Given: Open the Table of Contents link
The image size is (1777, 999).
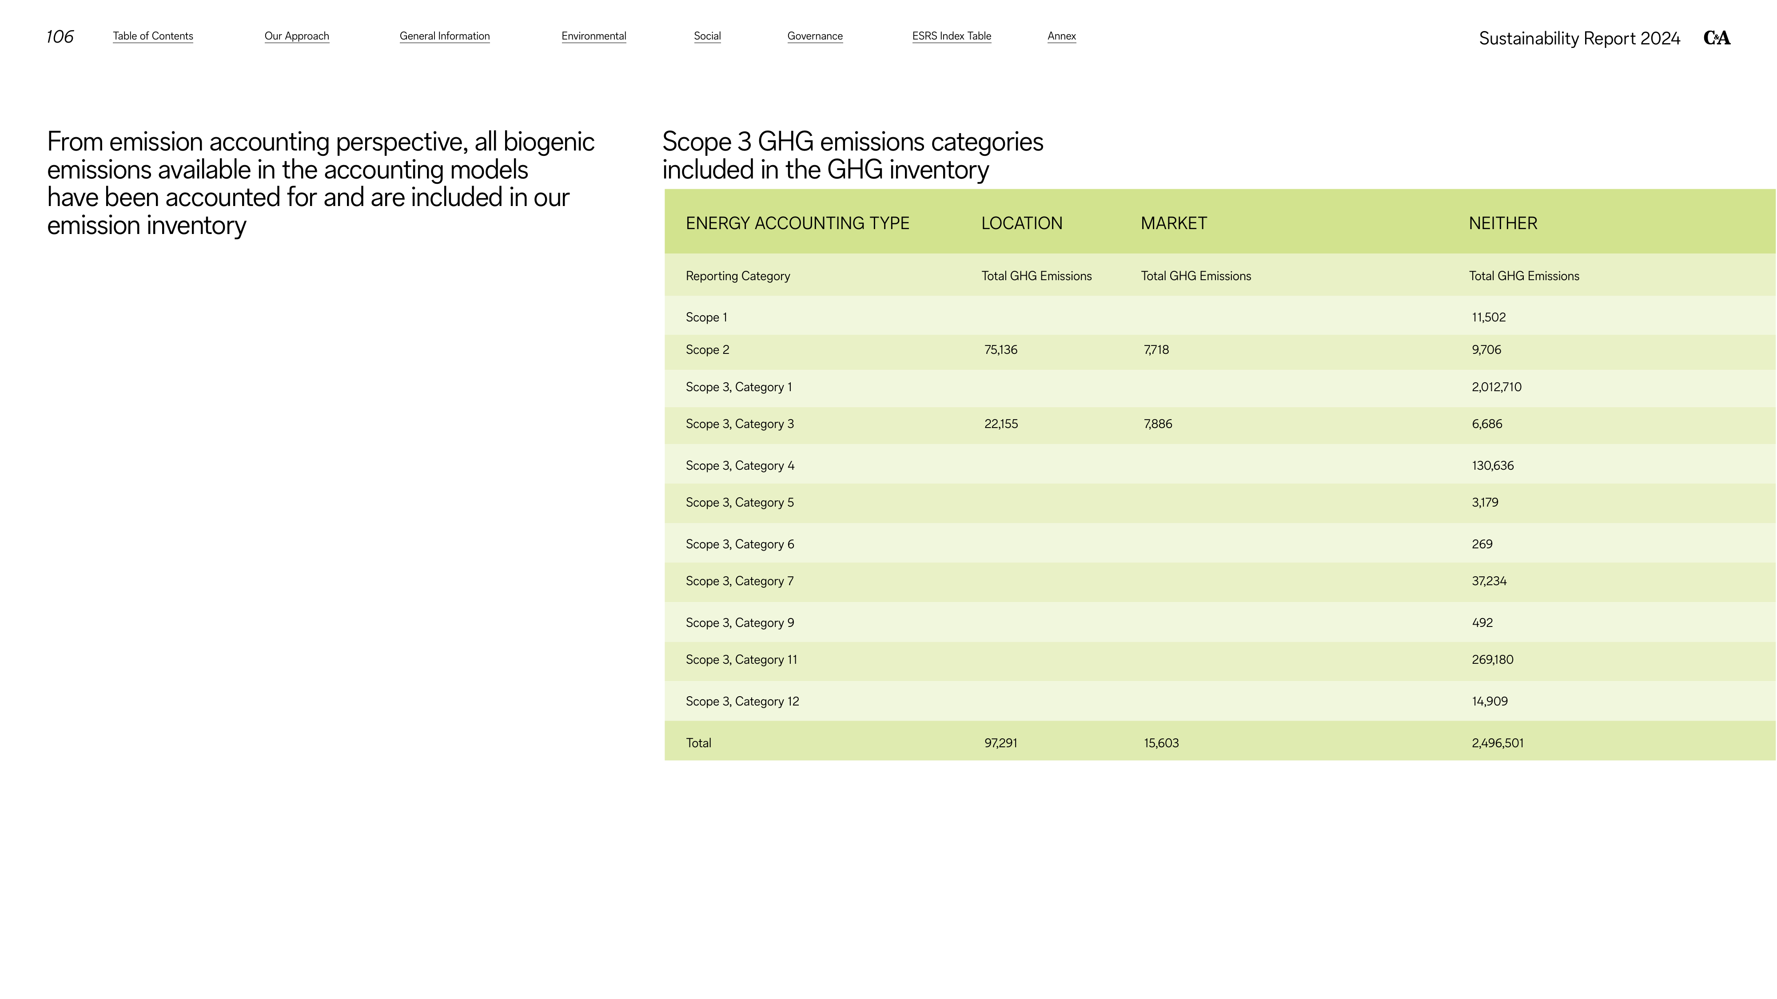Looking at the screenshot, I should pos(152,36).
